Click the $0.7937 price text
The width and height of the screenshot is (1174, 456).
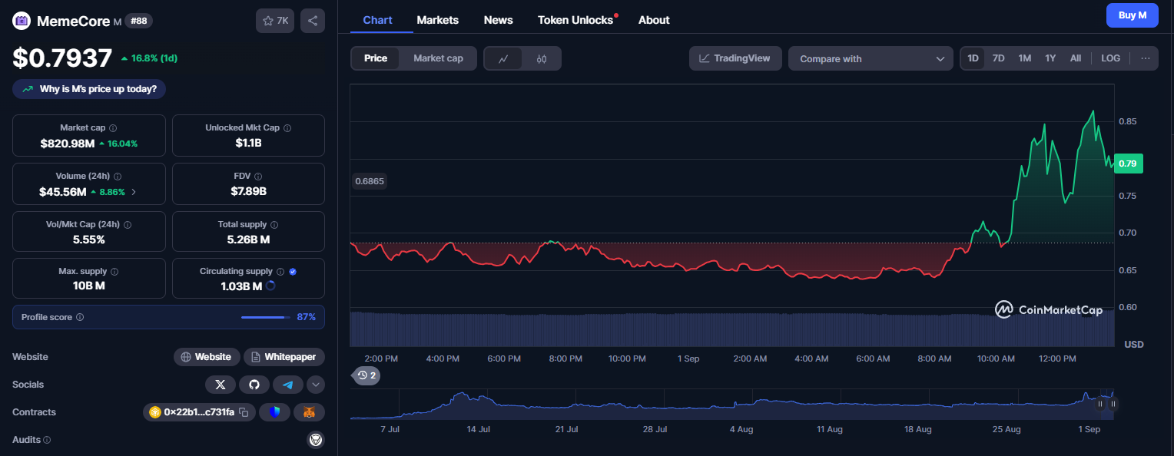[x=62, y=58]
